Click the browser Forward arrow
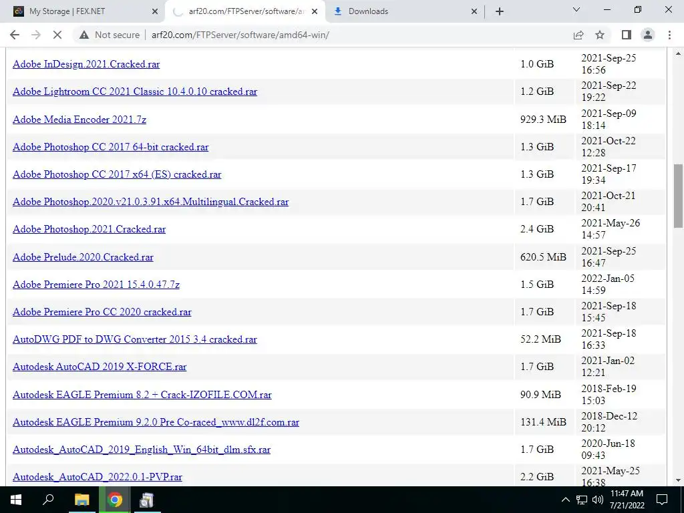 pos(36,35)
